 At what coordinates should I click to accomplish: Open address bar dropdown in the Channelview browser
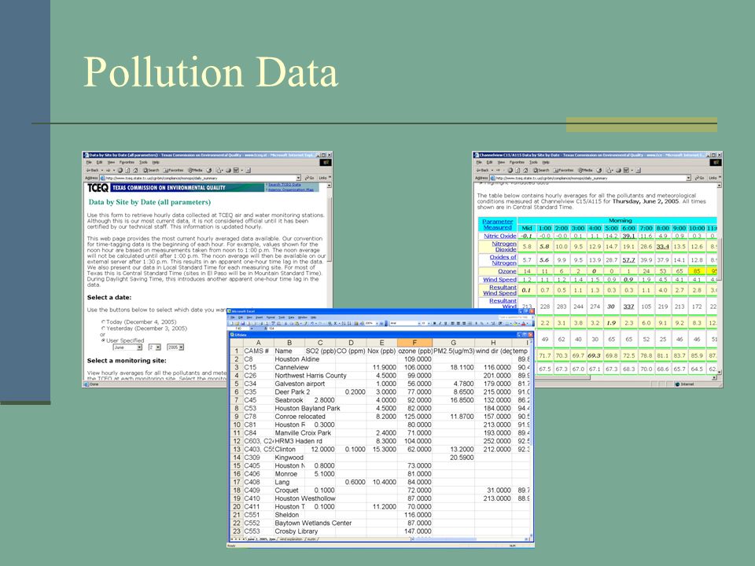pos(689,178)
